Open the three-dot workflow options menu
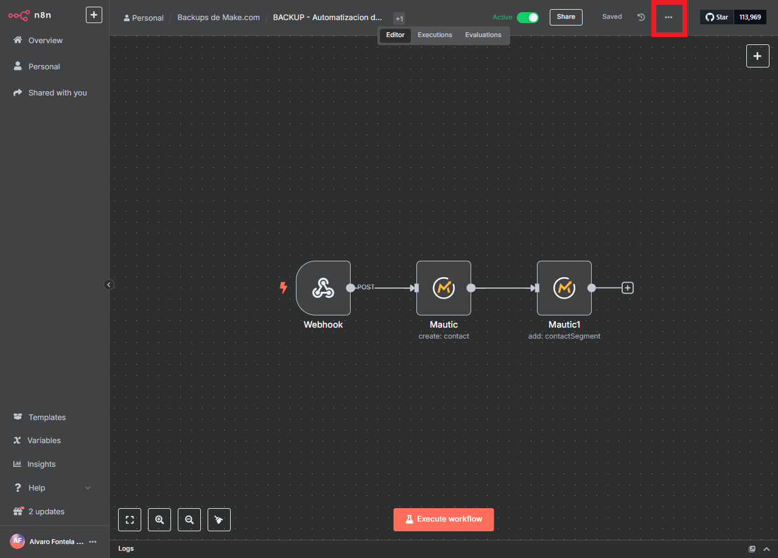 coord(668,17)
